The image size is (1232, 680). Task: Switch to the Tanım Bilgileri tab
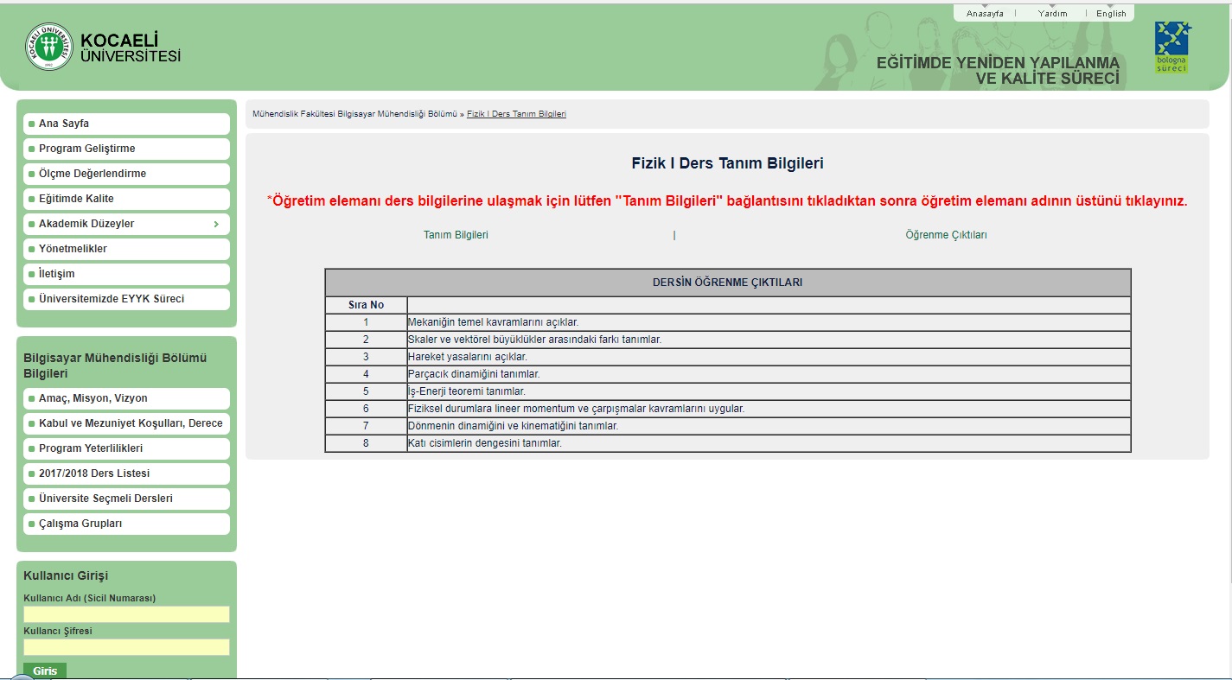[456, 235]
